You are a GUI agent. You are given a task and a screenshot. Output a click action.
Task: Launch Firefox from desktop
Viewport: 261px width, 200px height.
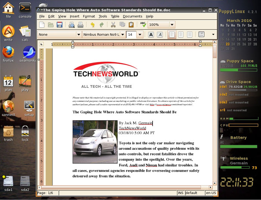point(8,54)
